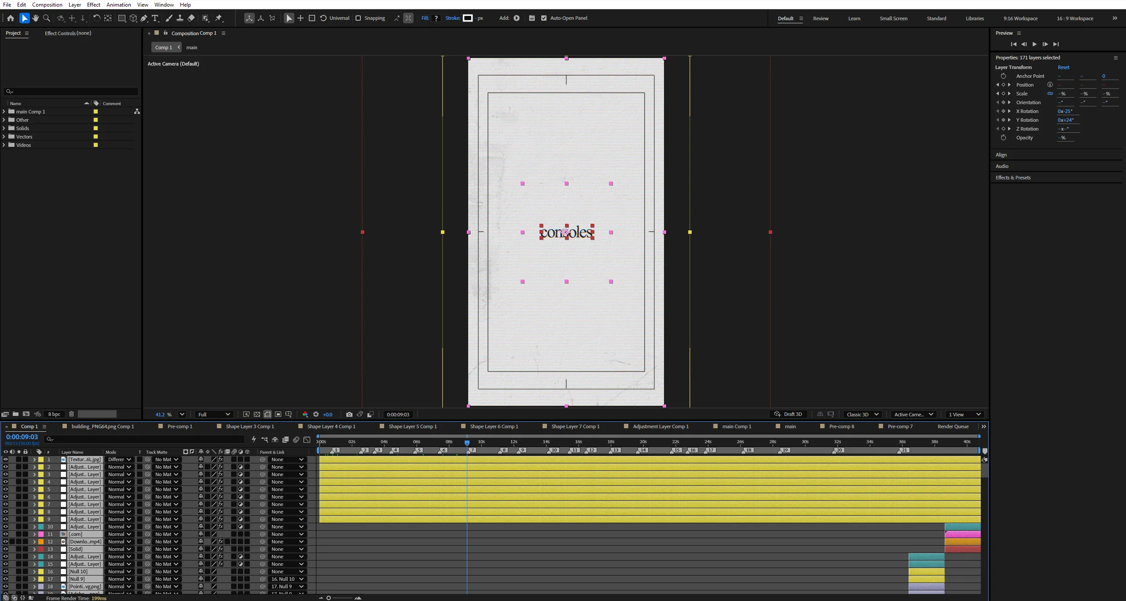The image size is (1126, 601).
Task: Start playback in the Preview panel
Action: click(1034, 44)
